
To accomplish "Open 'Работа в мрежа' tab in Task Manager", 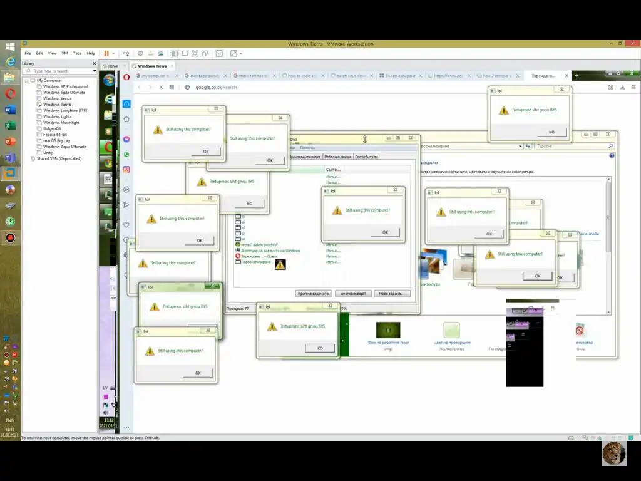I will [337, 157].
